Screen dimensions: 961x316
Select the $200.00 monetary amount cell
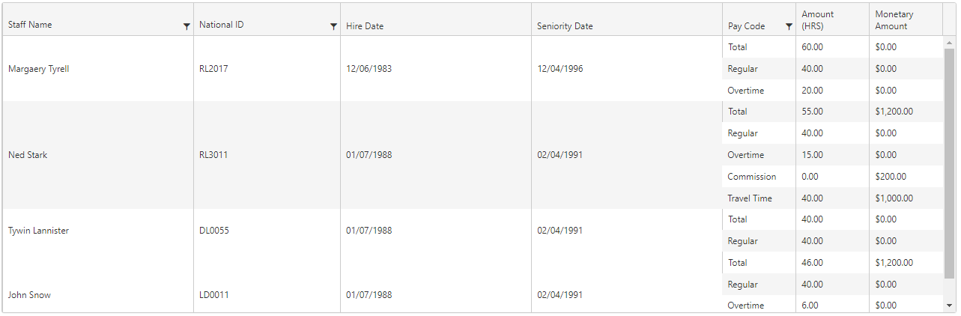891,177
